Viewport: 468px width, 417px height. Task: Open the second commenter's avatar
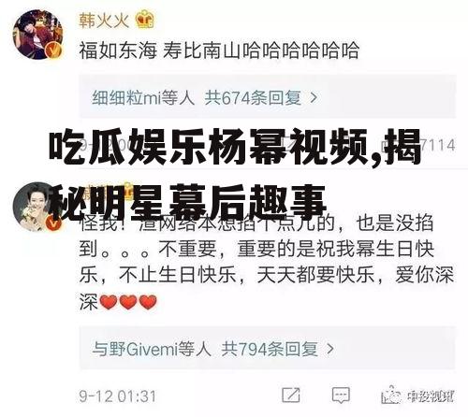[34, 207]
